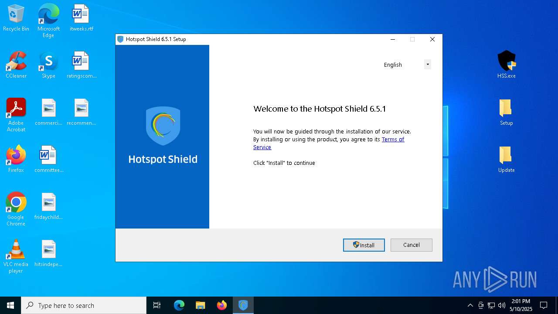The image size is (558, 314).
Task: Click Hotspot Shield setup taskbar button
Action: (243, 305)
